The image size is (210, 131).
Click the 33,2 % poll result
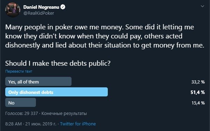198,82
